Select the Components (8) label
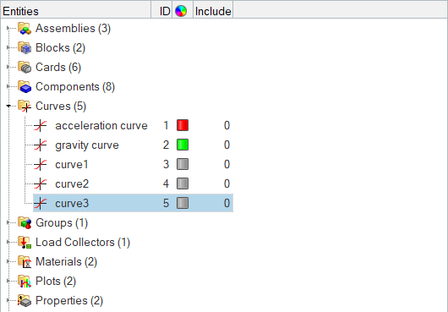448x312 pixels. [75, 86]
